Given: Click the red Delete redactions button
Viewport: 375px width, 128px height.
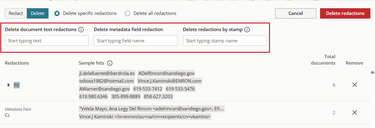Looking at the screenshot, I should 345,13.
